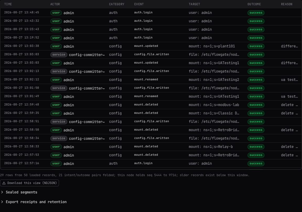The height and width of the screenshot is (212, 302).
Task: Select timestamp 2026-08-27 13:43:32
Action: point(21,21)
